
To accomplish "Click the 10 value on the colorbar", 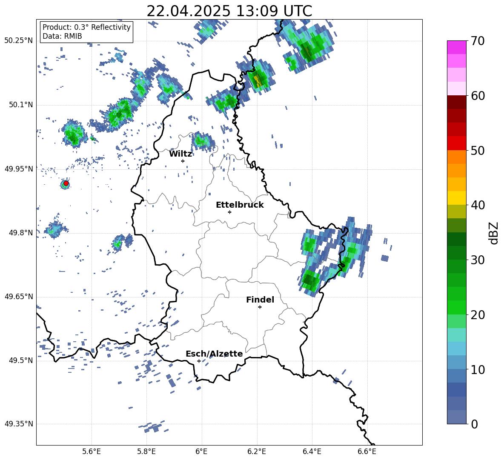I will click(x=478, y=369).
